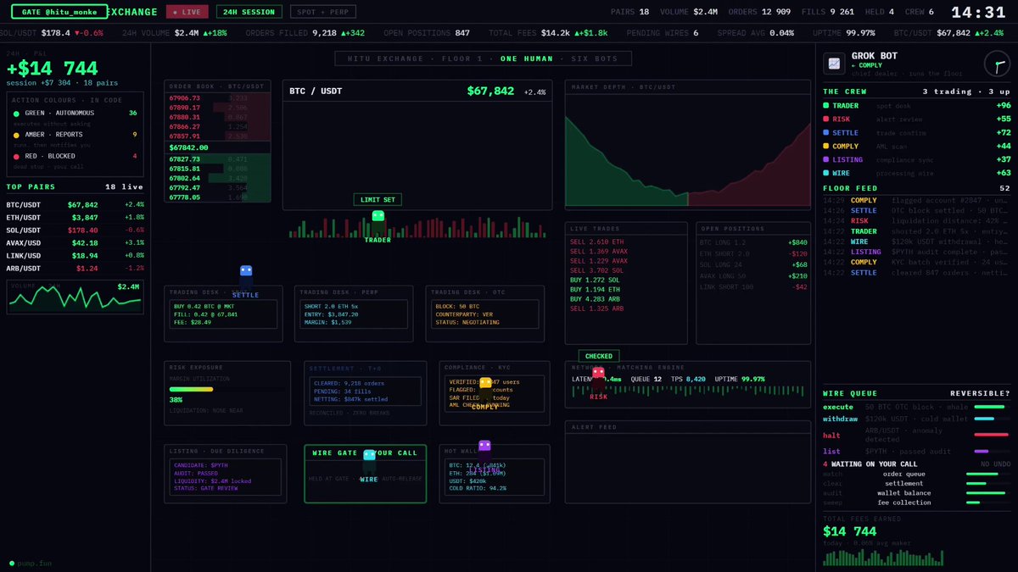Image resolution: width=1018 pixels, height=572 pixels.
Task: Click the GATE @hitu_monke button
Action: (x=59, y=12)
